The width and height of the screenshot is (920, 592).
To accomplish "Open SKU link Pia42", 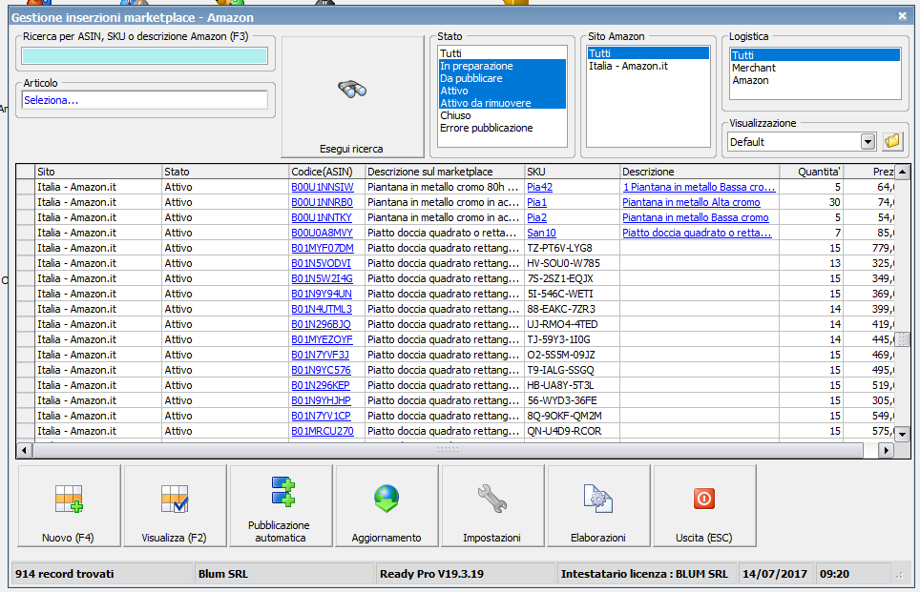I will pyautogui.click(x=539, y=187).
